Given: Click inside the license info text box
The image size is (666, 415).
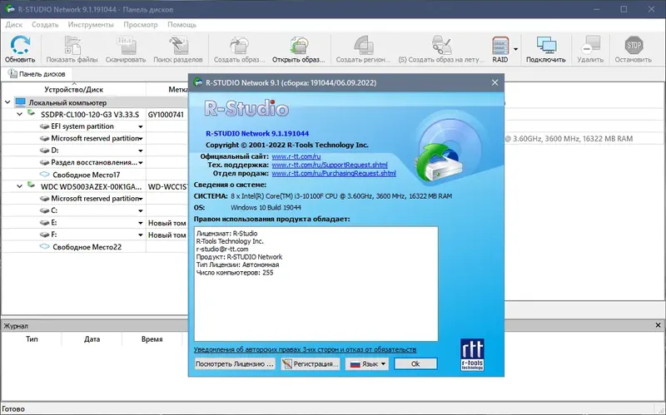Looking at the screenshot, I should point(316,284).
